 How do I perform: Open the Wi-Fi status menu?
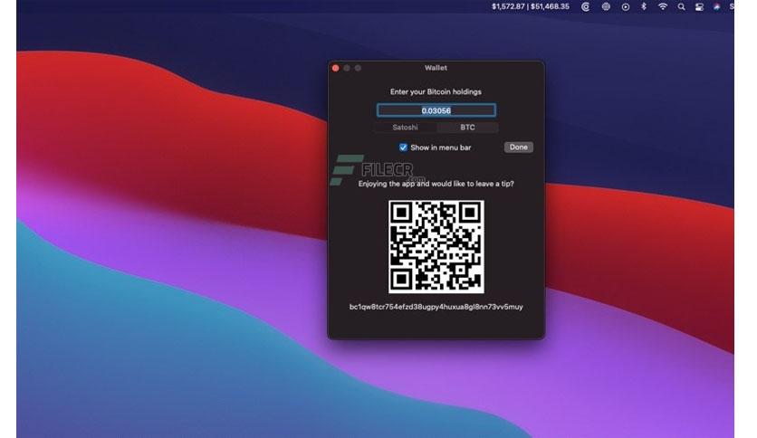coord(663,6)
